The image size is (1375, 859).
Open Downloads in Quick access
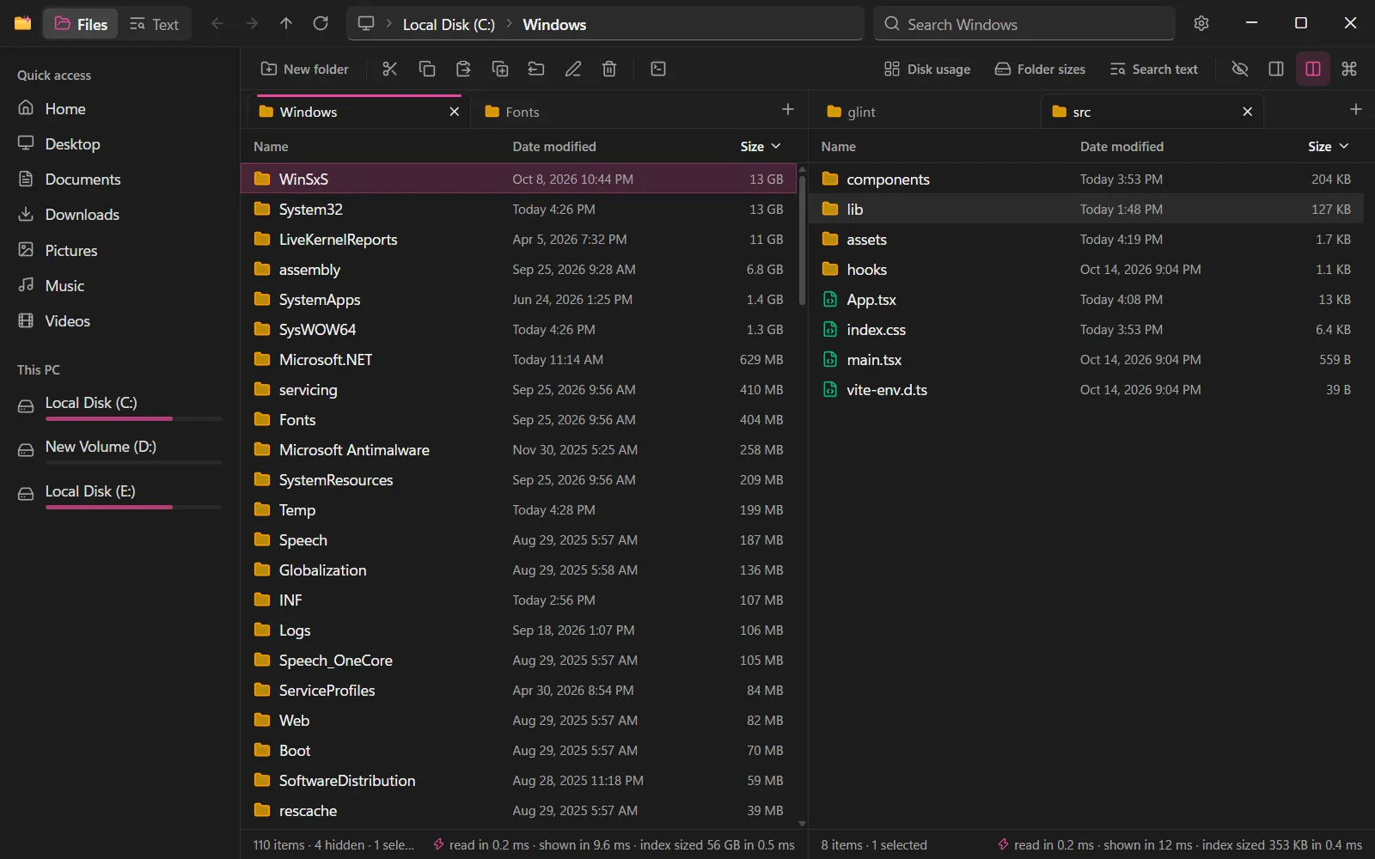120,214
